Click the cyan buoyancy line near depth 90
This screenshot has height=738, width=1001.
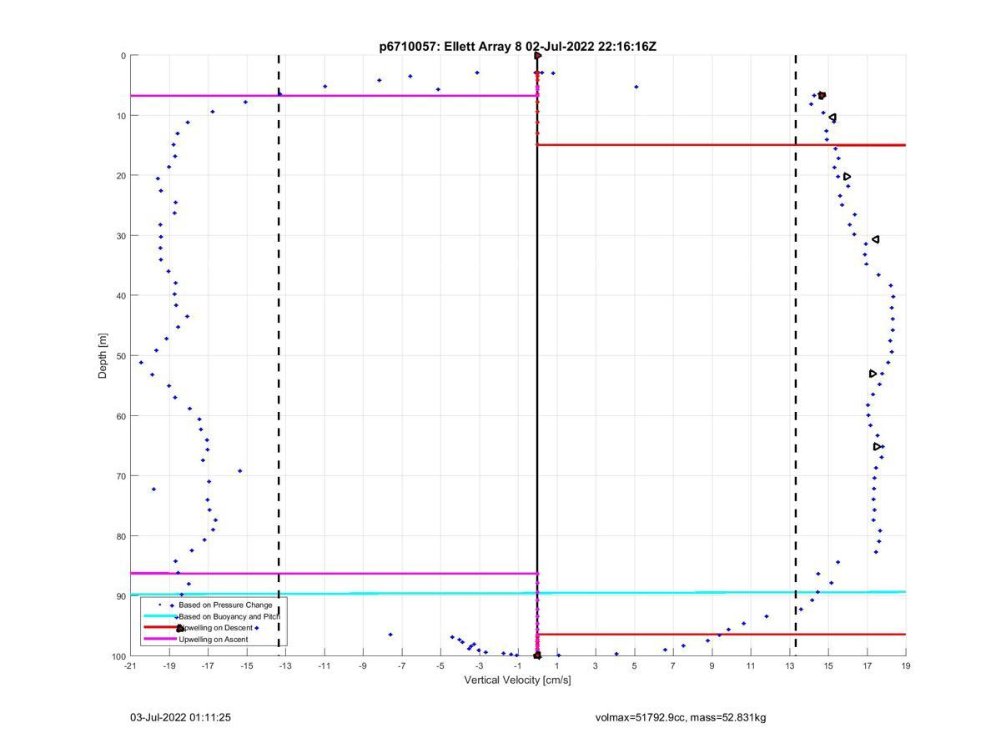tap(518, 593)
